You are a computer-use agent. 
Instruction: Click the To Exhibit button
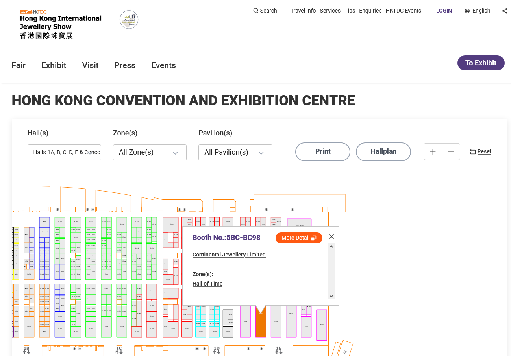tap(481, 63)
